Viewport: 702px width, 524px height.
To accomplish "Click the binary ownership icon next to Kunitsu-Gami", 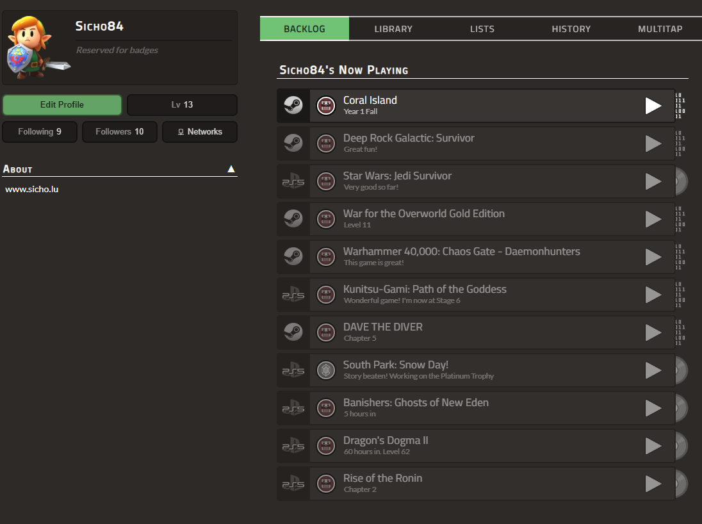I will [680, 295].
